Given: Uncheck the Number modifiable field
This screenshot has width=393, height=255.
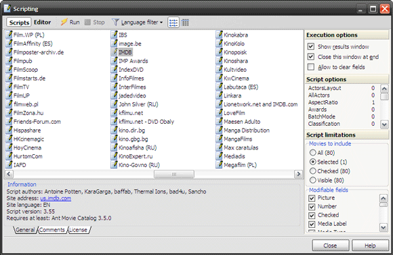Looking at the screenshot, I should pos(312,207).
